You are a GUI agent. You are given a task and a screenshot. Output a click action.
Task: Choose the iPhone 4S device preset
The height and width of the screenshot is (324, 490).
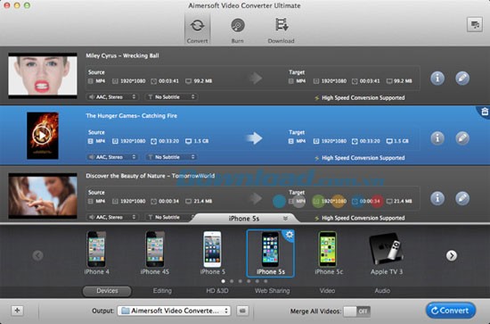[x=155, y=253]
